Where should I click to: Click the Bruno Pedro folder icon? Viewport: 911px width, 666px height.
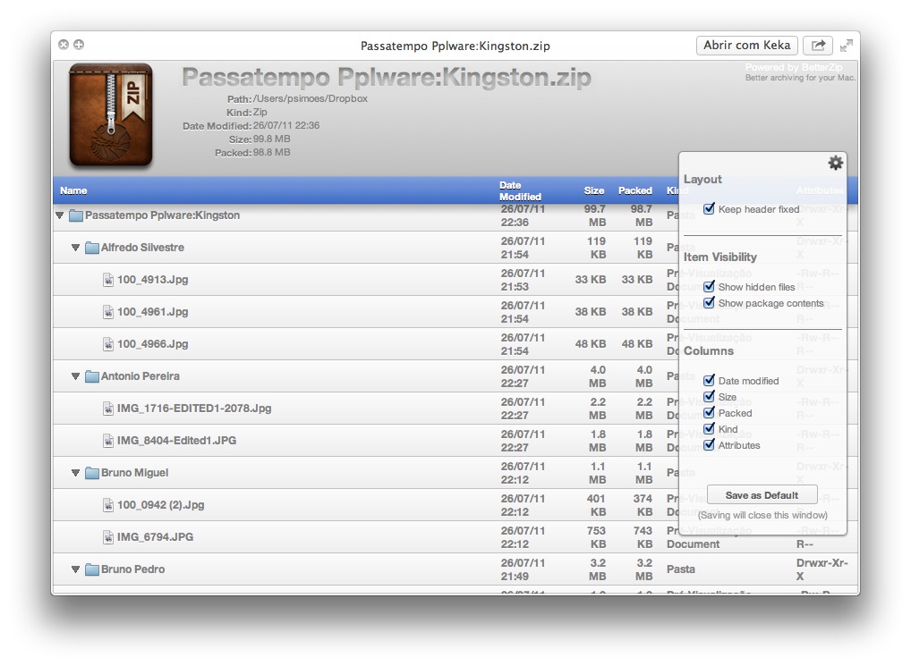[92, 569]
